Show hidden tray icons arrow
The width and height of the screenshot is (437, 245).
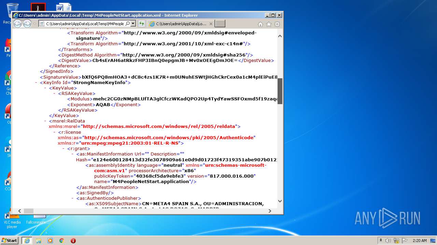pyautogui.click(x=381, y=240)
